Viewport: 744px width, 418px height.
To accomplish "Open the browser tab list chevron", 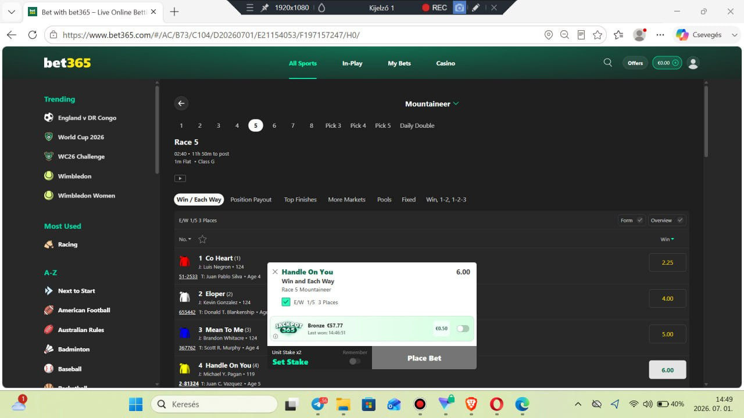I will (12, 12).
